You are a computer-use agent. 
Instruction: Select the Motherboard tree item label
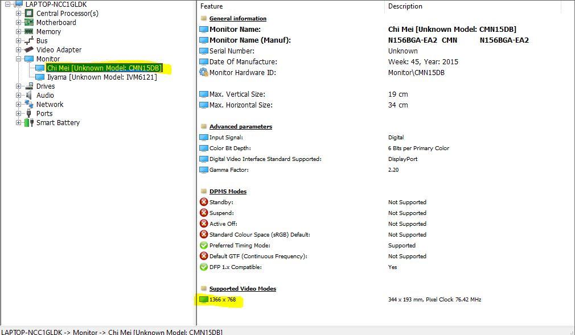pos(56,22)
